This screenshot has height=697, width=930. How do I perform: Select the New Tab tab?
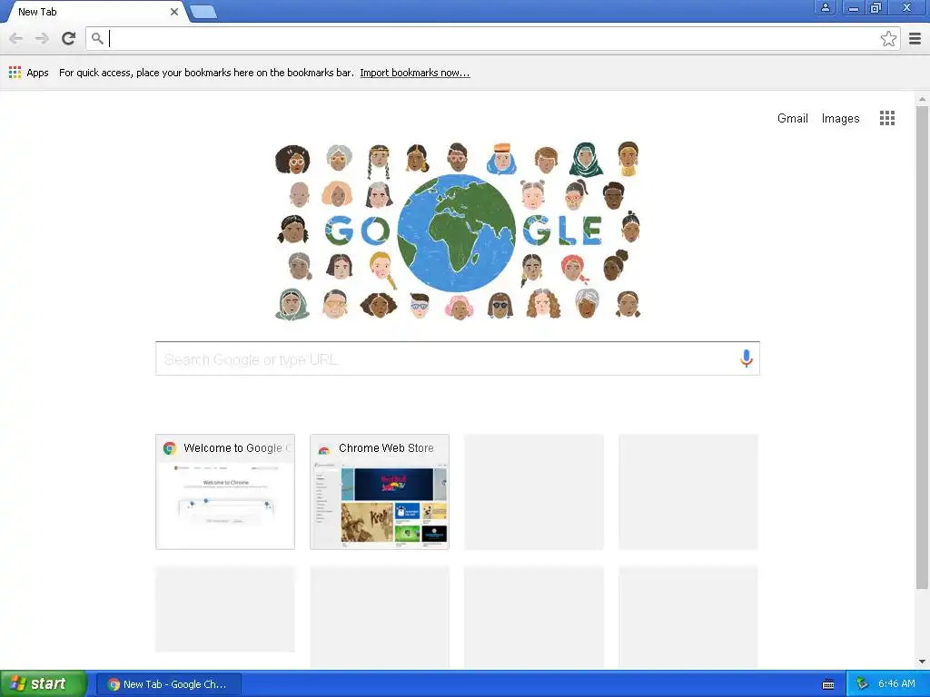(x=94, y=11)
